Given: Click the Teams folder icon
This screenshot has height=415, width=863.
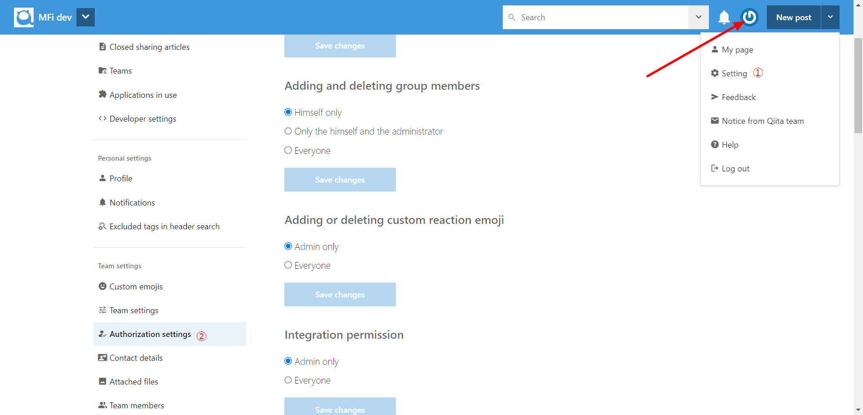Looking at the screenshot, I should point(102,70).
